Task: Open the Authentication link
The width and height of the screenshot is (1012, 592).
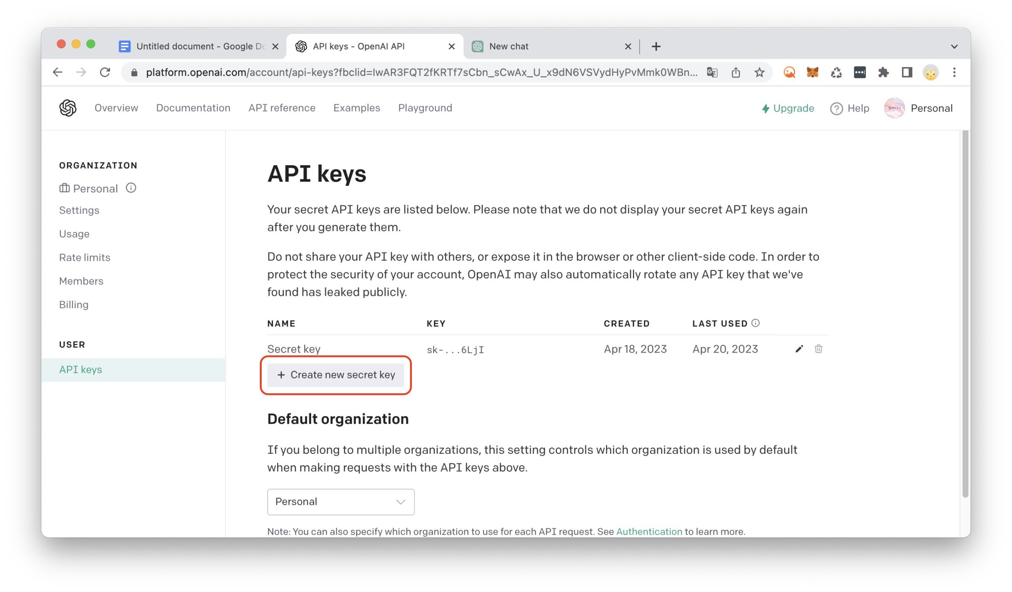Action: [x=649, y=532]
